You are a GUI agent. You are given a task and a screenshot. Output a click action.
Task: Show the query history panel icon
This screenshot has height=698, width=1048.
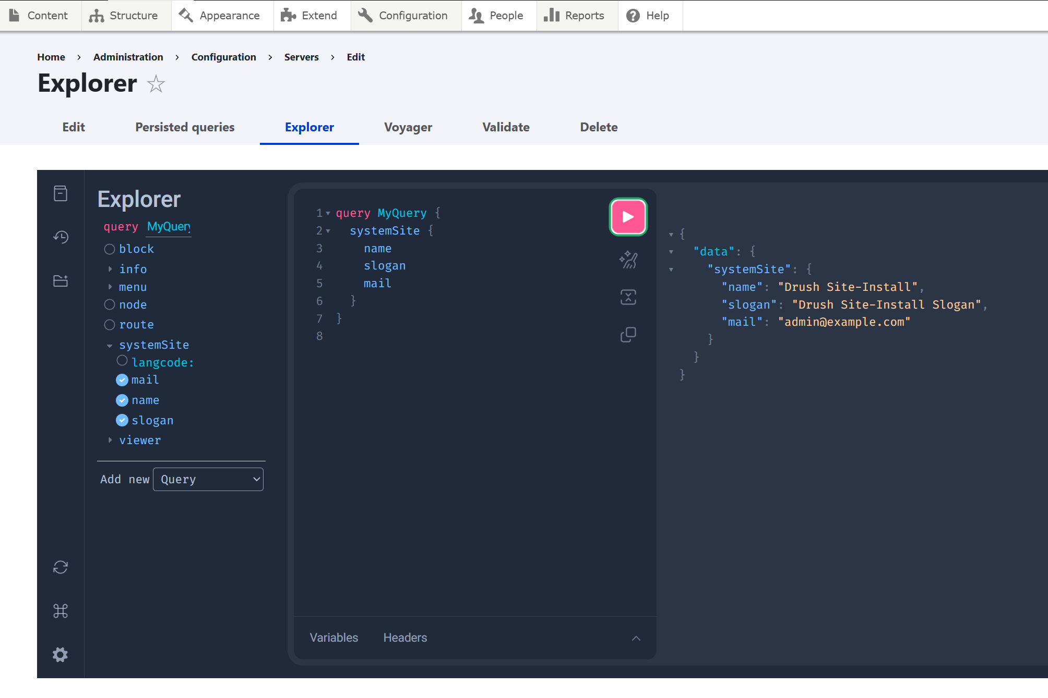coord(61,237)
